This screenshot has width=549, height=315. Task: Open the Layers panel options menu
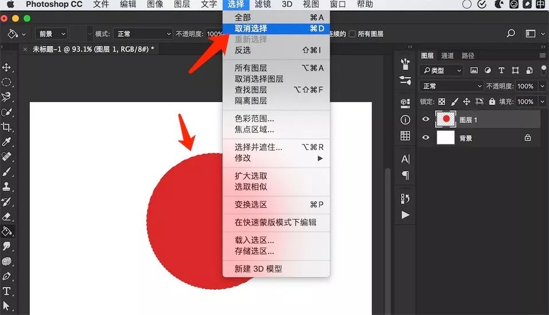542,55
